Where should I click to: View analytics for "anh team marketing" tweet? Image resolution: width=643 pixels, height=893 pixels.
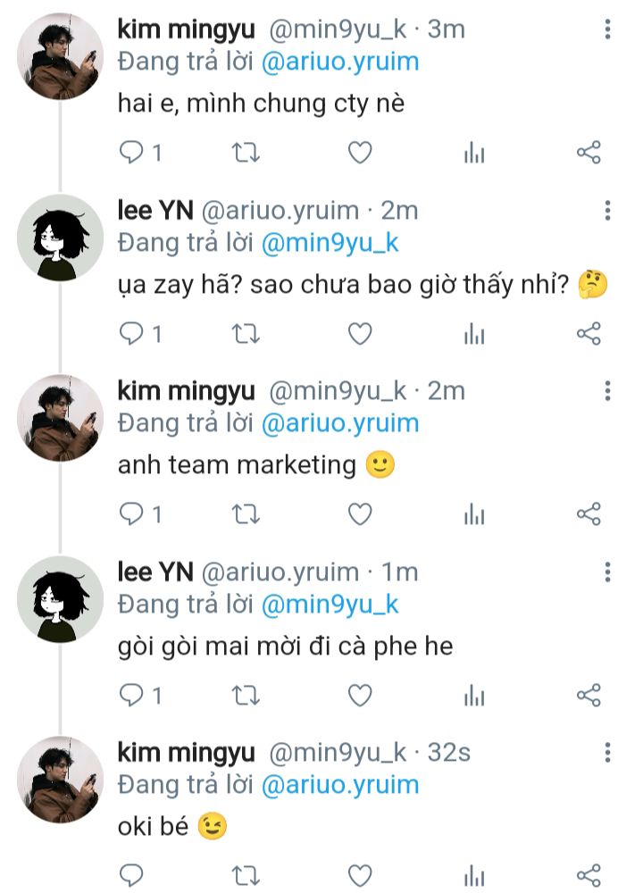click(473, 514)
